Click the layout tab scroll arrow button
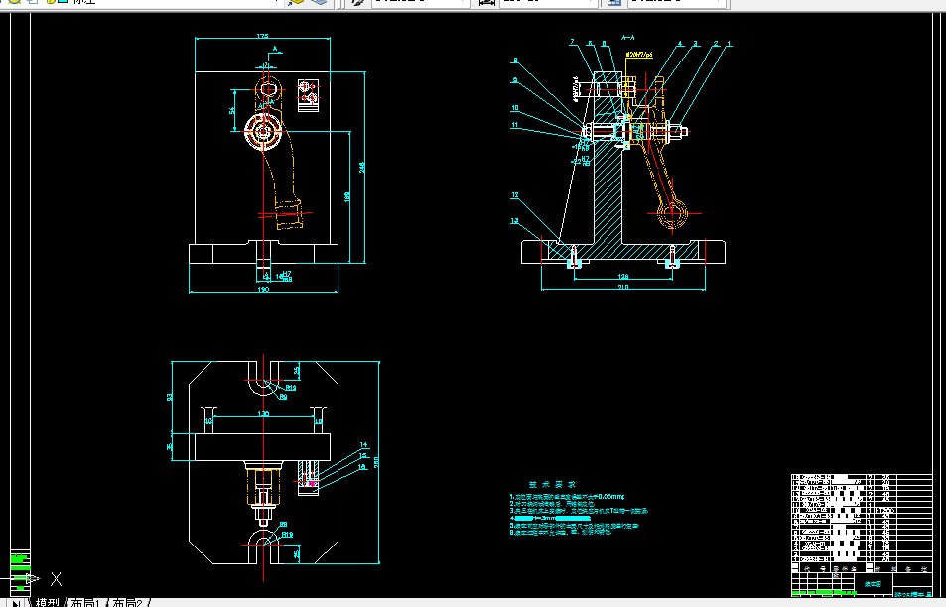946x607 pixels. (16, 603)
